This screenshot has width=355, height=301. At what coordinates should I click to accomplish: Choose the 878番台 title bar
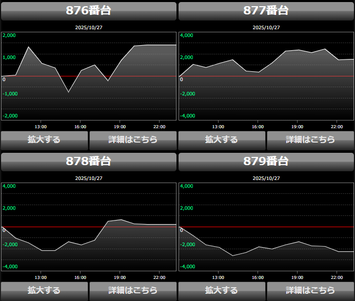89,162
